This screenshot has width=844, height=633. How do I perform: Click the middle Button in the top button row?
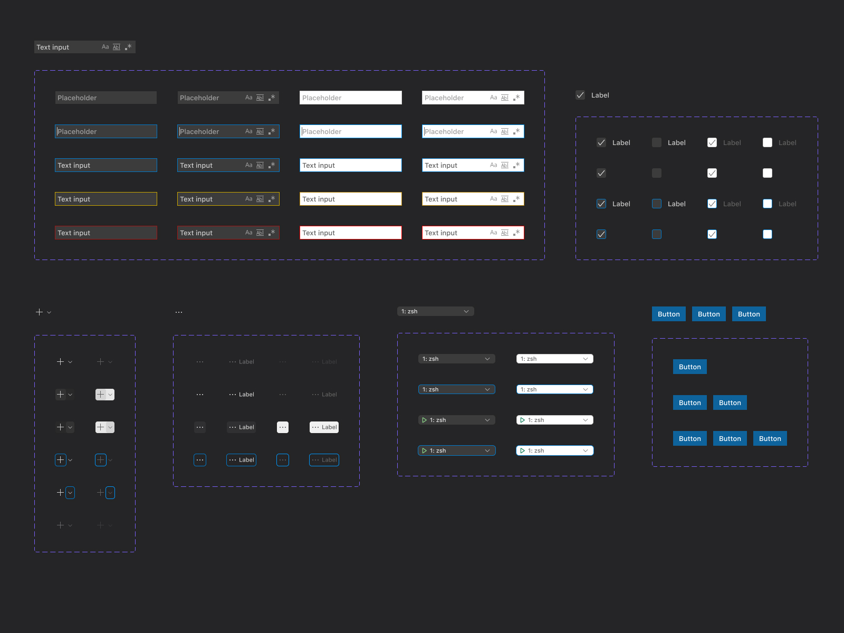708,314
